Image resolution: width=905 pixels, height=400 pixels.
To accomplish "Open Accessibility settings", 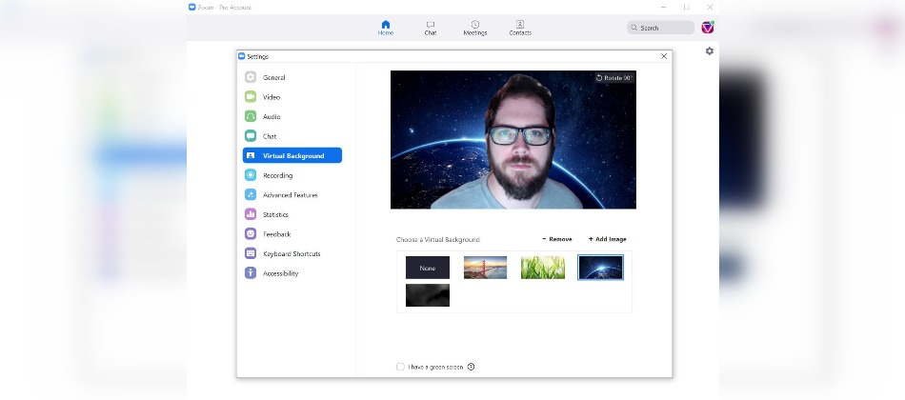I will coord(280,273).
